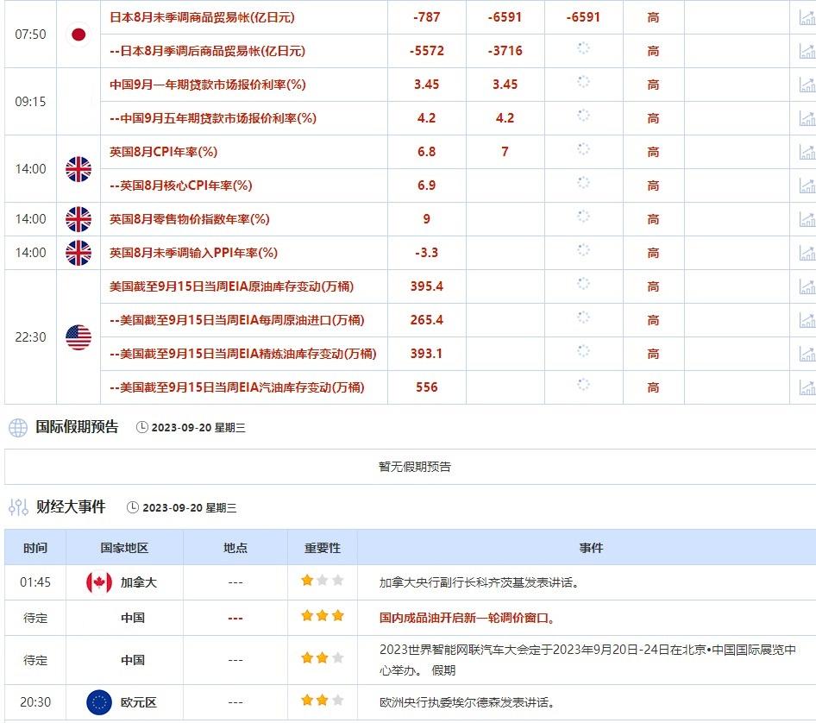Screen dimensions: 816x723
Task: Click 财经大事件 section title
Action: [71, 506]
